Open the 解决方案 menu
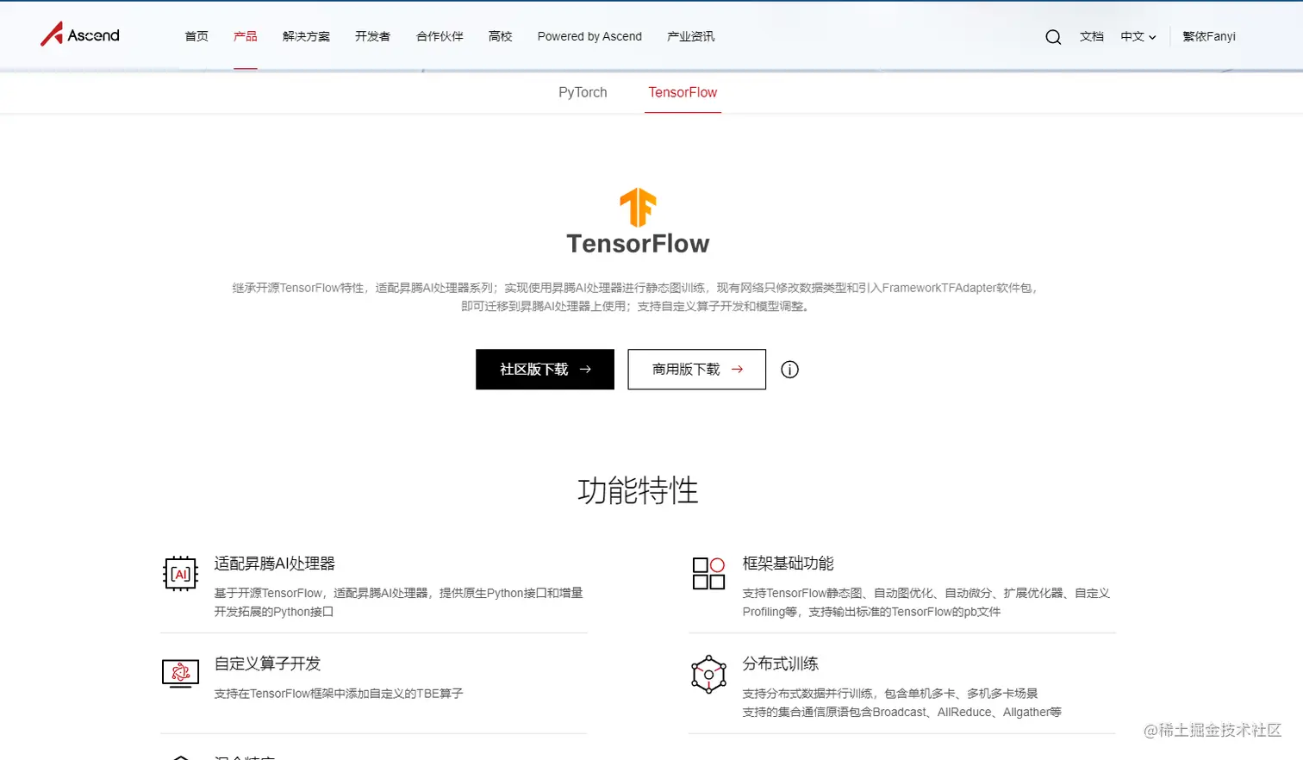Screen dimensions: 1303x760 [x=305, y=36]
